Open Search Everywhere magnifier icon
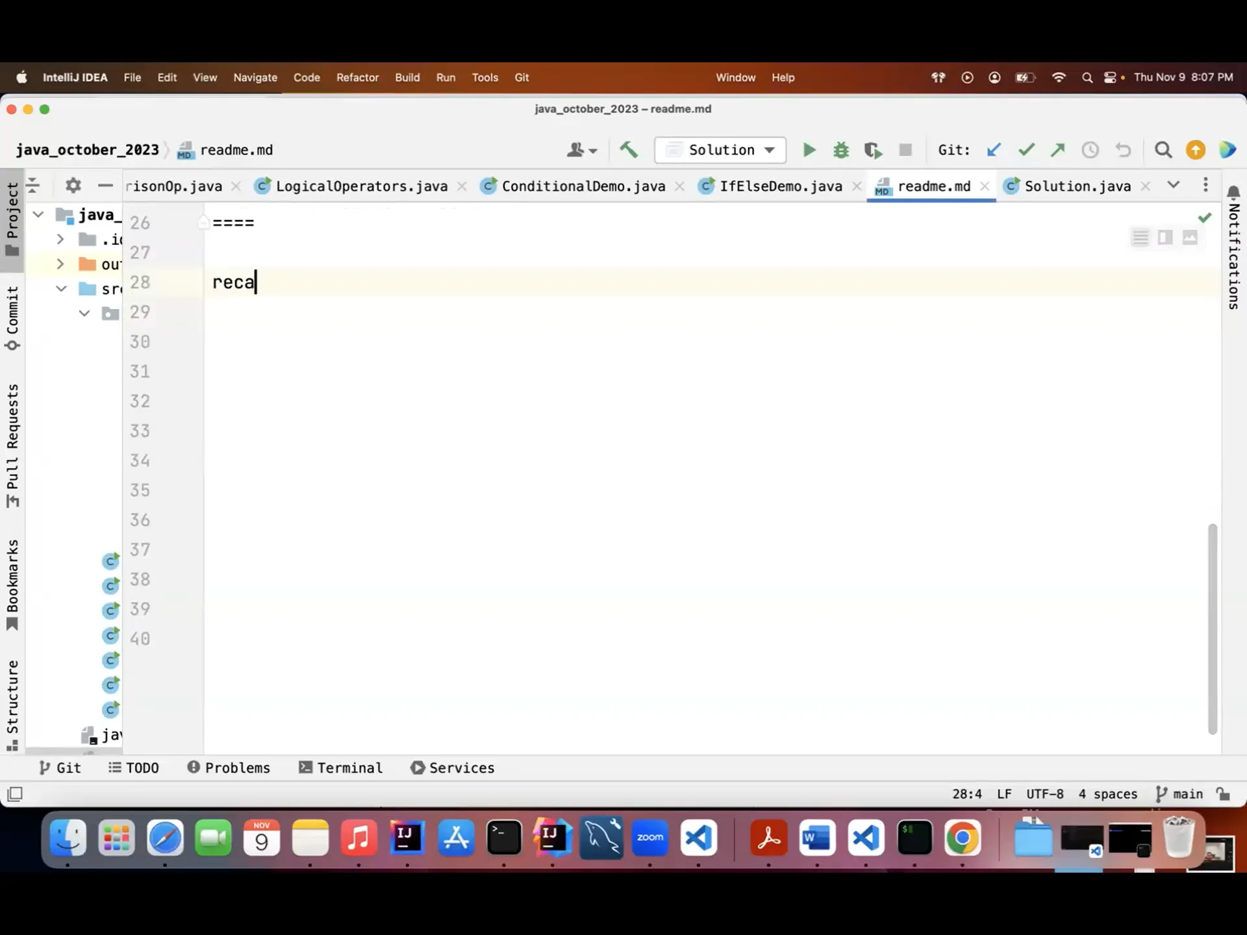The height and width of the screenshot is (935, 1247). tap(1163, 150)
